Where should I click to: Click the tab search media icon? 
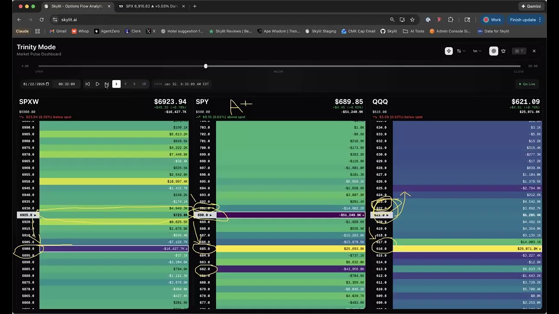(467, 20)
